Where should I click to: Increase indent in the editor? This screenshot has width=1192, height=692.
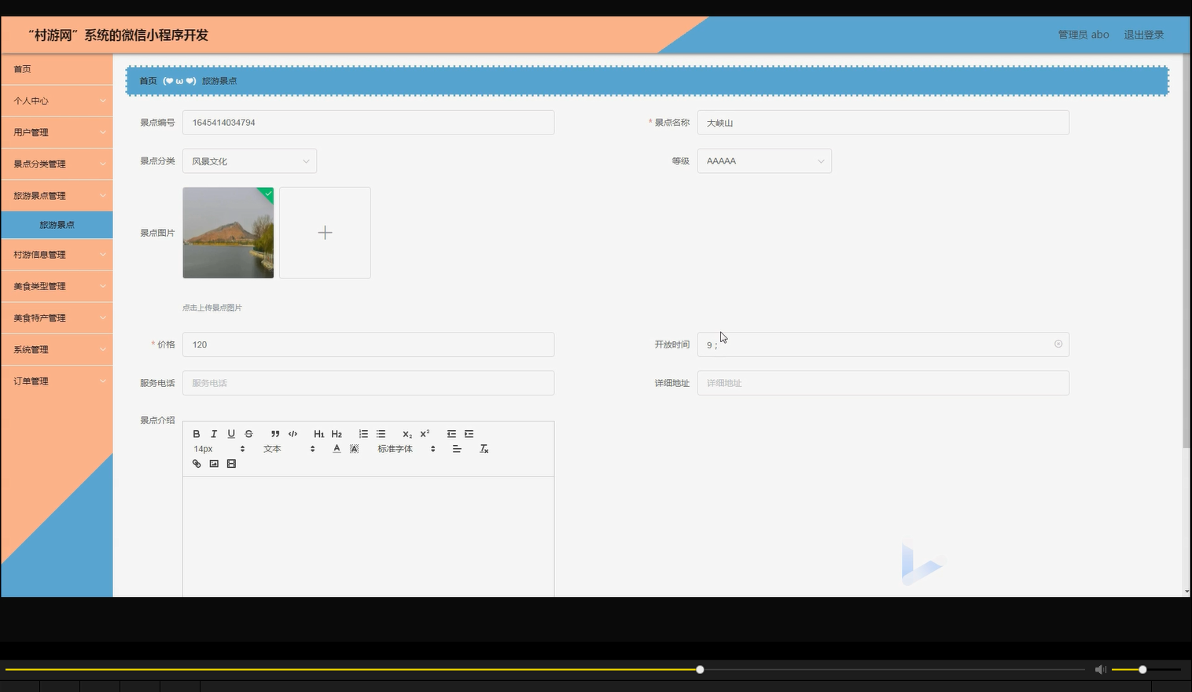click(x=469, y=434)
